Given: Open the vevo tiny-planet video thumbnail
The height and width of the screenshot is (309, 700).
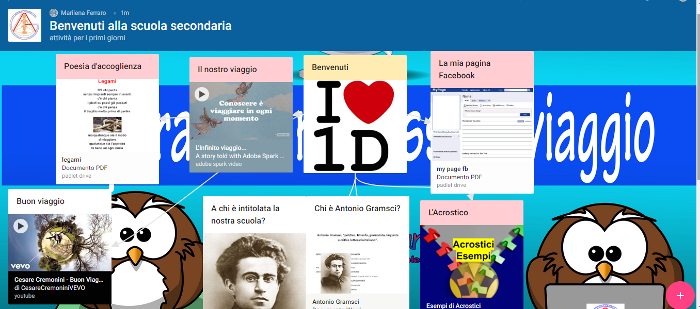Looking at the screenshot, I should [60, 243].
